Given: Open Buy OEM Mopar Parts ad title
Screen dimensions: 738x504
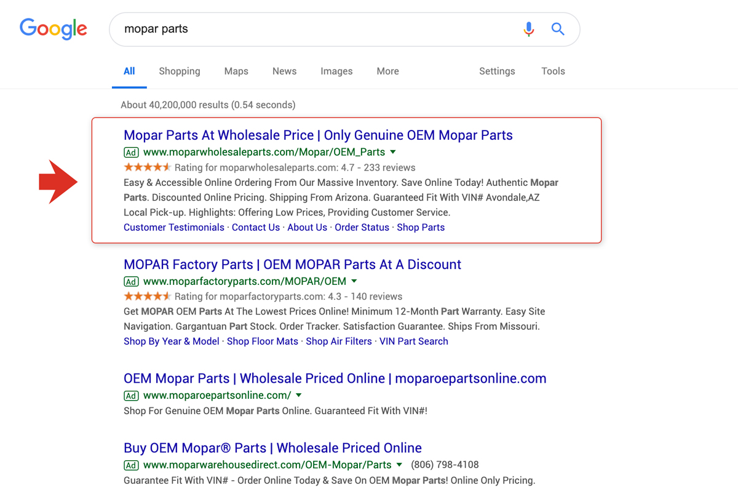Looking at the screenshot, I should [x=272, y=448].
